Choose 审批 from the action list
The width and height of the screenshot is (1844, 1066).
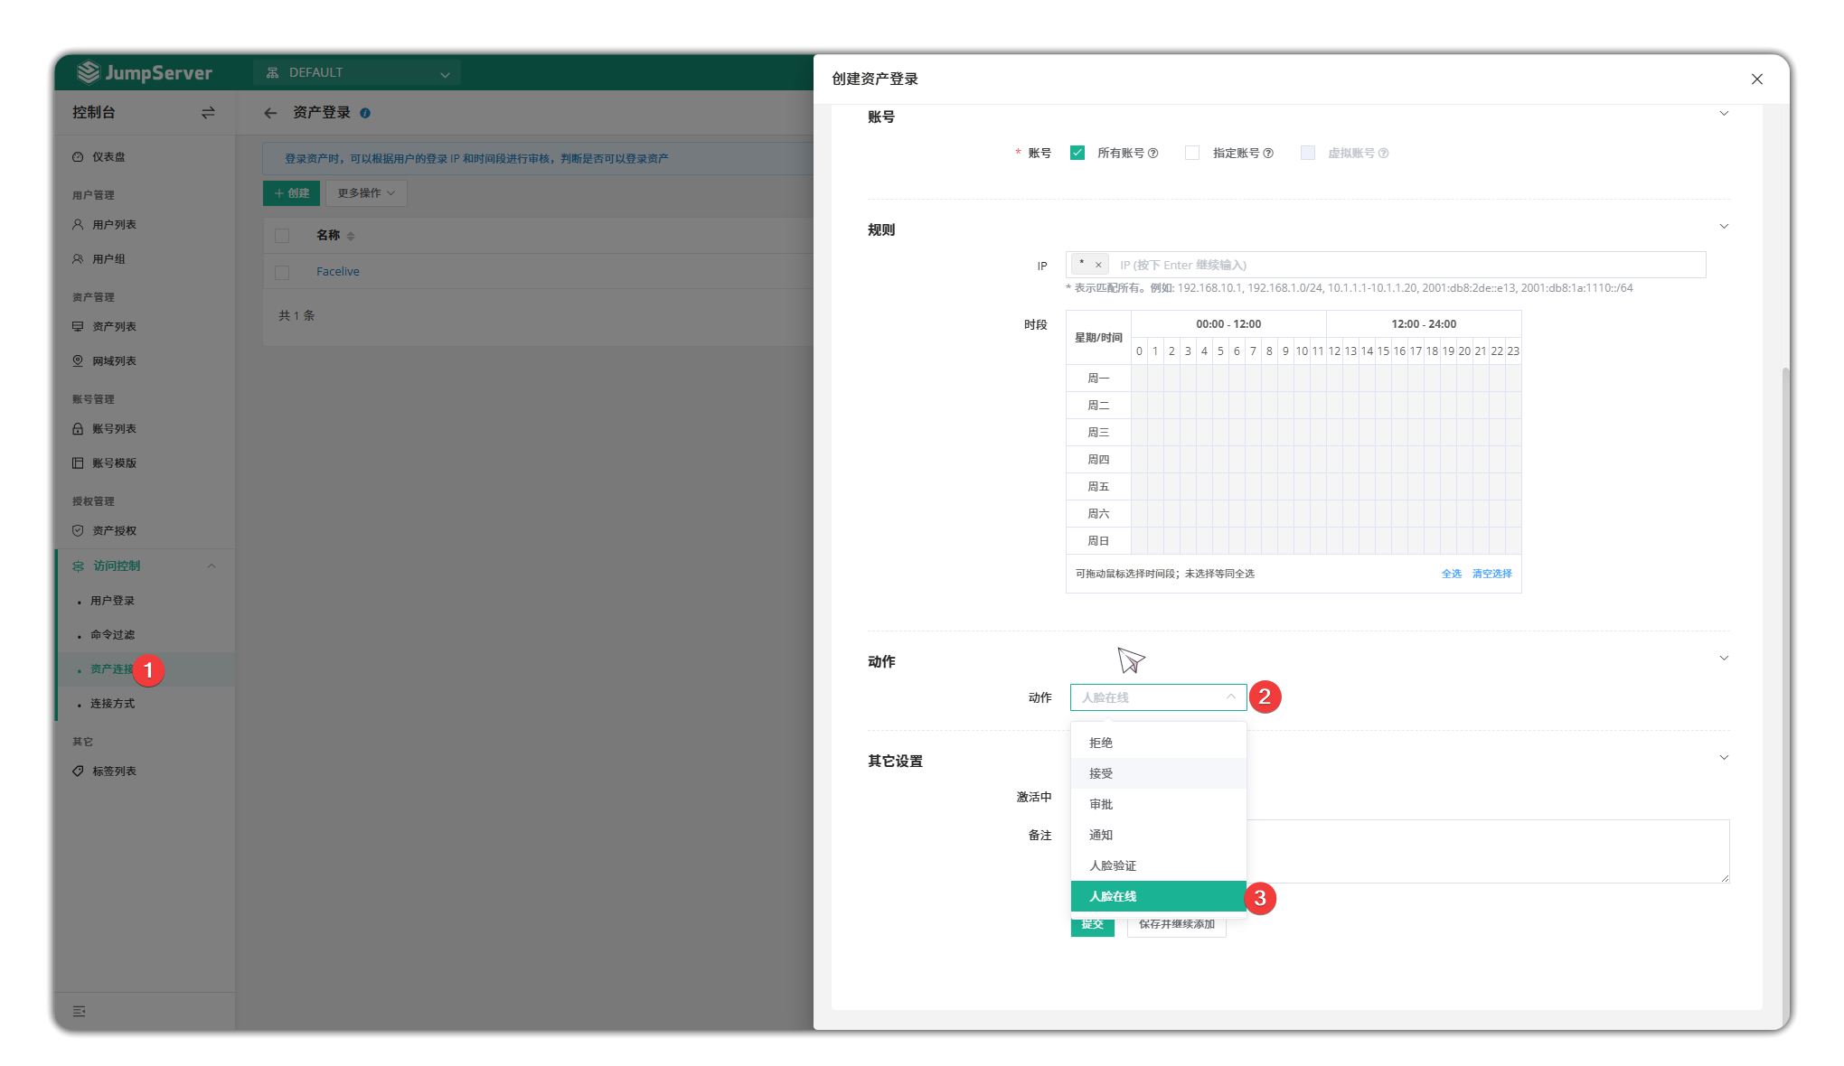[1158, 804]
